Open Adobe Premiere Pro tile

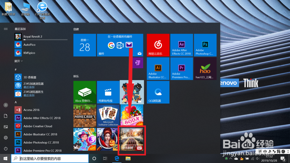[x=182, y=69]
